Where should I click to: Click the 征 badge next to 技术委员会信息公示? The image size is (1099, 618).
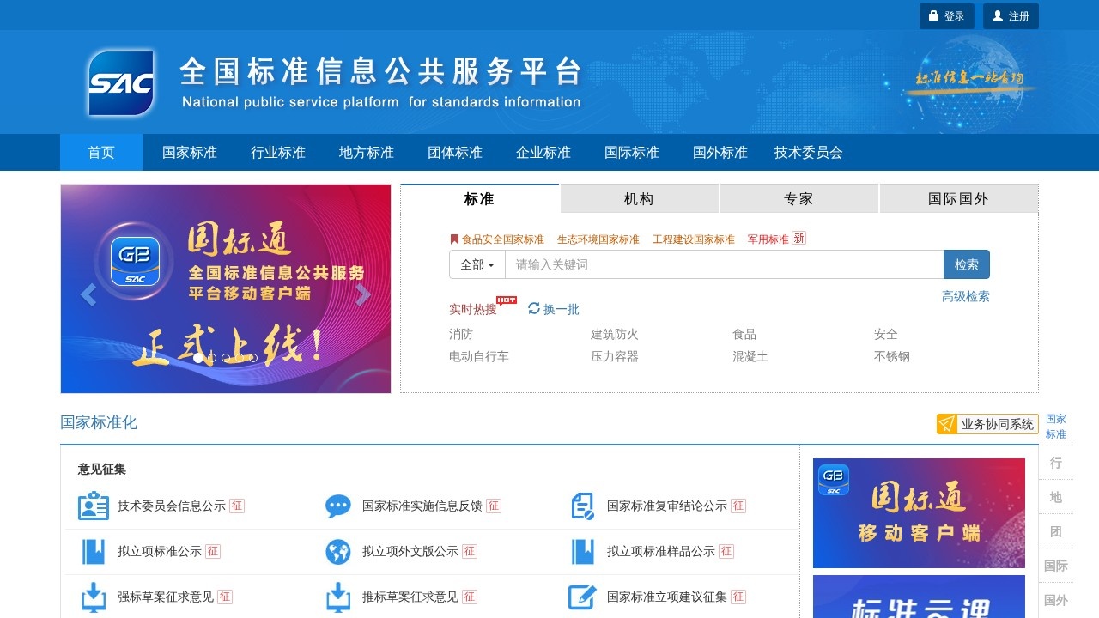237,506
